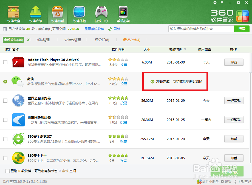This screenshot has height=185, width=252.
Task: Switch to 最近安装(4) tab
Action: point(132,40)
